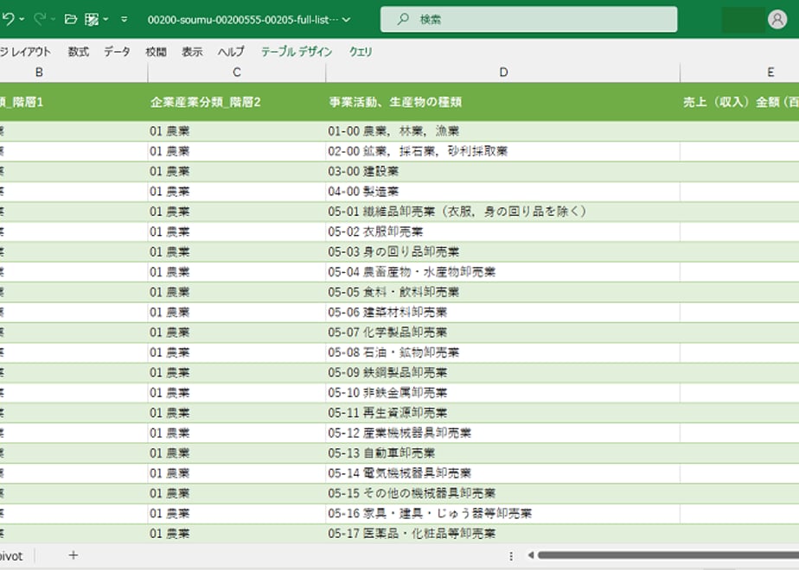The width and height of the screenshot is (799, 570).
Task: Select cell 05-07 化学製品卸売業
Action: [503, 332]
